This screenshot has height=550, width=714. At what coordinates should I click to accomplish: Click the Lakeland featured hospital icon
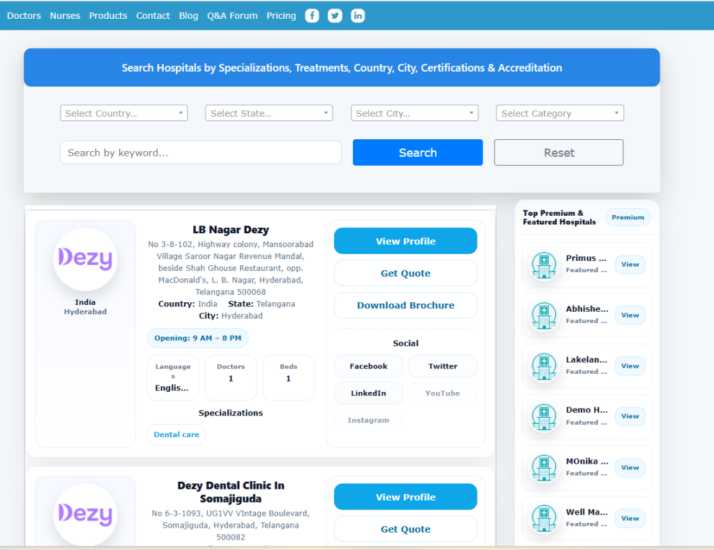tap(544, 366)
